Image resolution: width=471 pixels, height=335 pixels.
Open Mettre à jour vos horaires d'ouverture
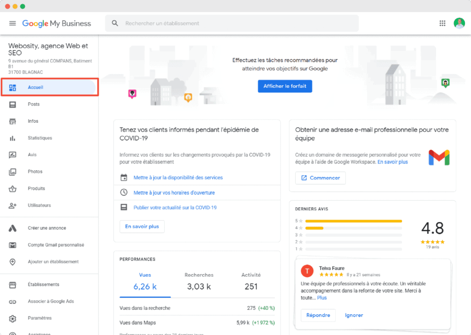click(174, 193)
